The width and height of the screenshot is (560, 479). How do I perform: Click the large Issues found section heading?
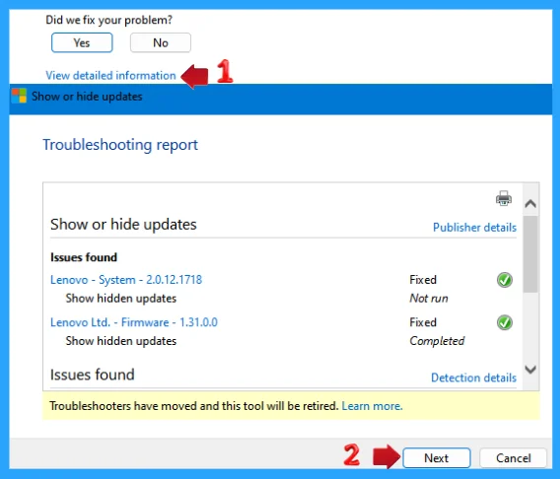92,375
